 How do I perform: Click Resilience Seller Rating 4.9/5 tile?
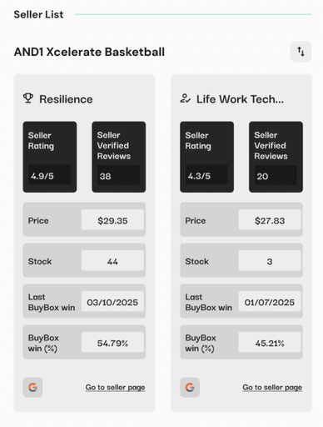pyautogui.click(x=50, y=157)
